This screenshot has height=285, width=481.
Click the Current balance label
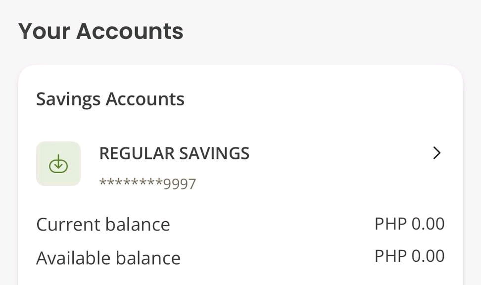103,224
